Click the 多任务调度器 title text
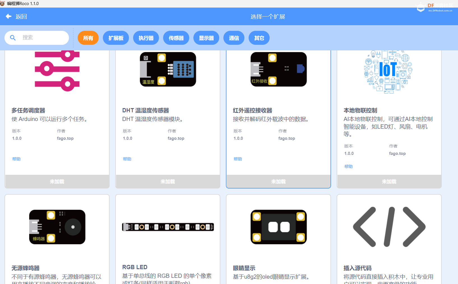The width and height of the screenshot is (458, 284). coord(28,110)
